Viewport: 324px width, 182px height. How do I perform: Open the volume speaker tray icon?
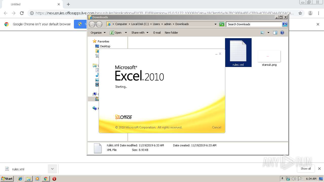click(294, 179)
